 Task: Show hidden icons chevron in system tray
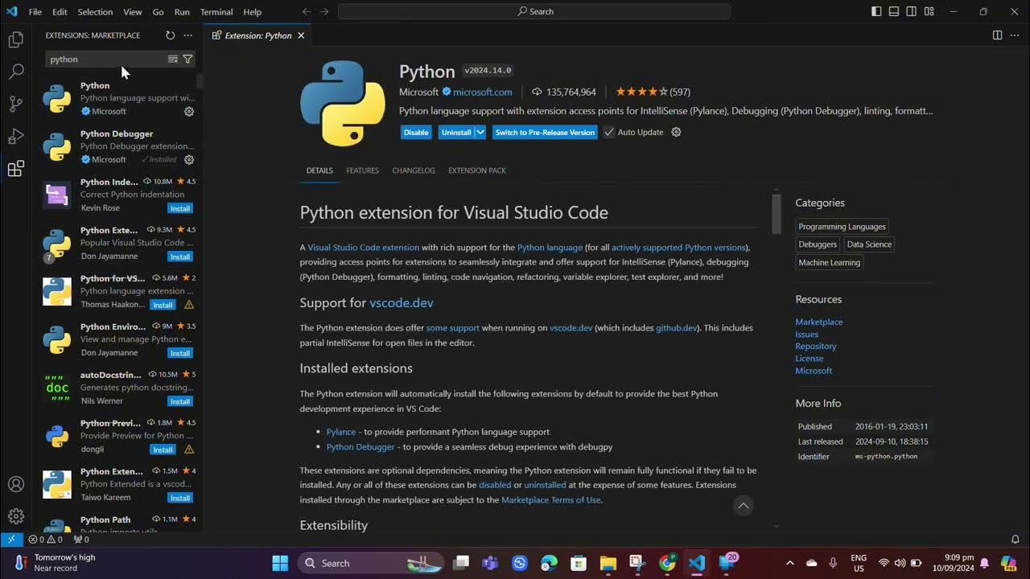point(789,563)
